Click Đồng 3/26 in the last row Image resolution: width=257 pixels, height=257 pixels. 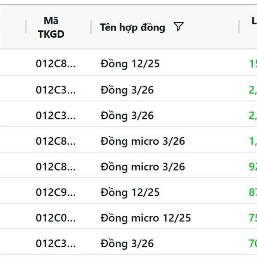click(127, 244)
